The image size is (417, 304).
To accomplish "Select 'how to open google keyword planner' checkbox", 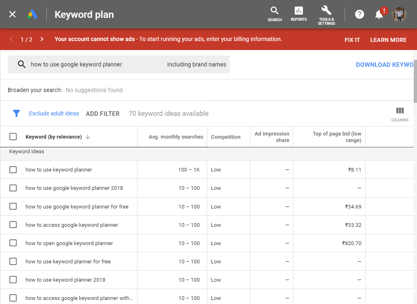I will pyautogui.click(x=13, y=243).
